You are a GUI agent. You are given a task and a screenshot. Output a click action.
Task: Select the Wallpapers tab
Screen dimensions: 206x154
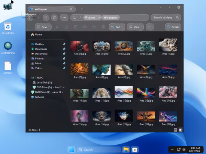point(52,9)
